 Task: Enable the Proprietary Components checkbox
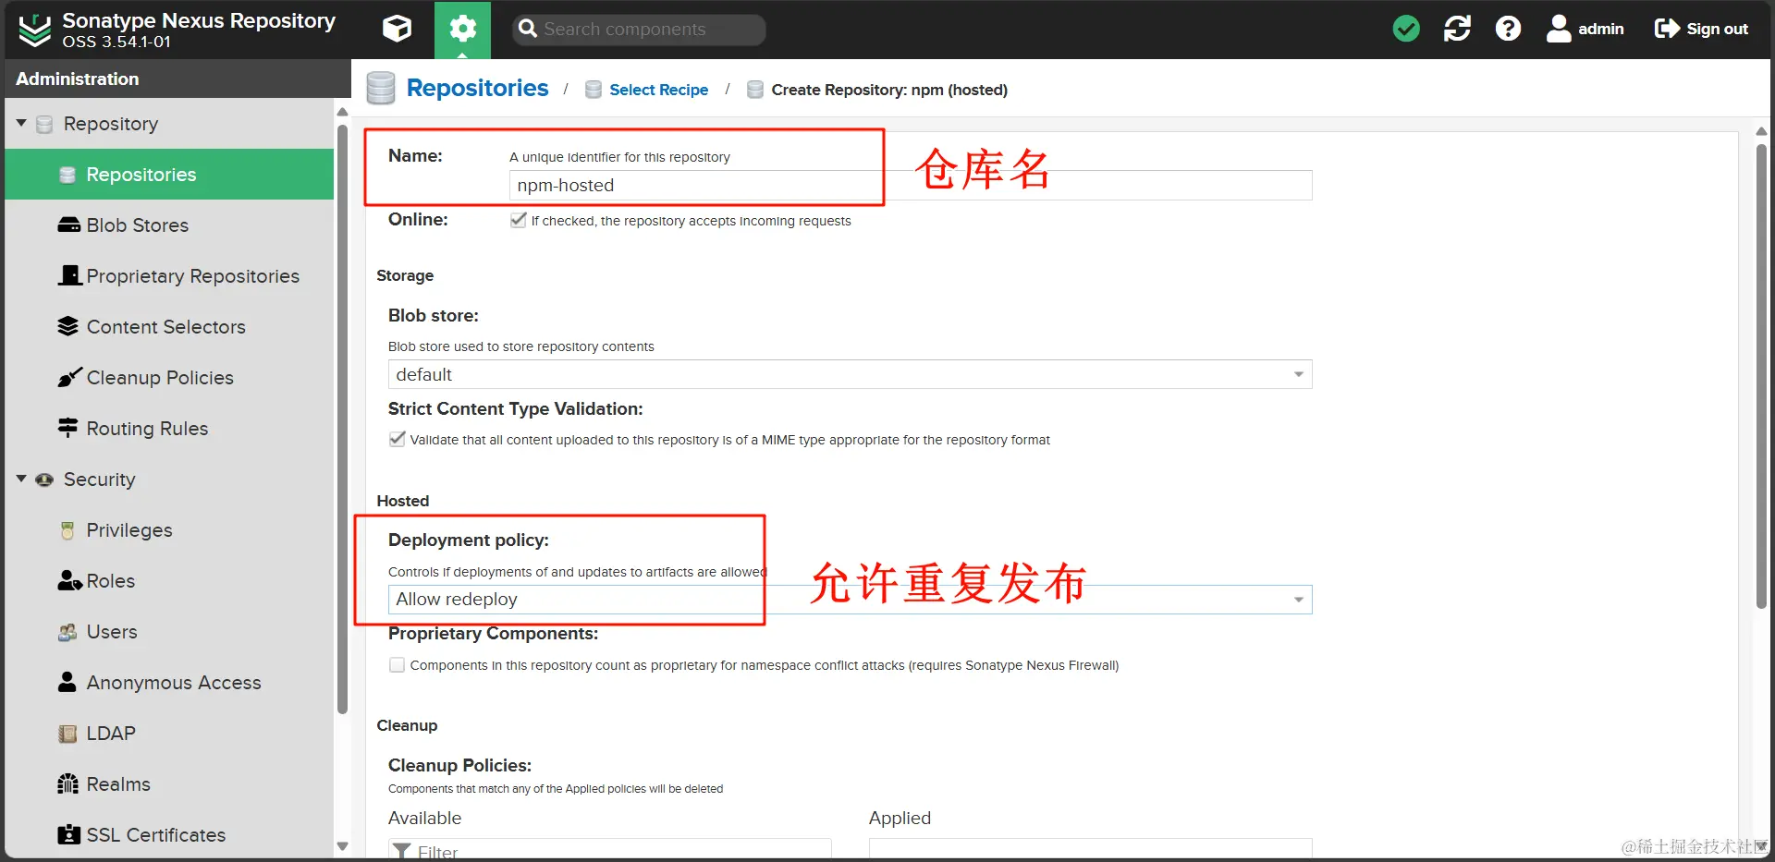coord(397,664)
